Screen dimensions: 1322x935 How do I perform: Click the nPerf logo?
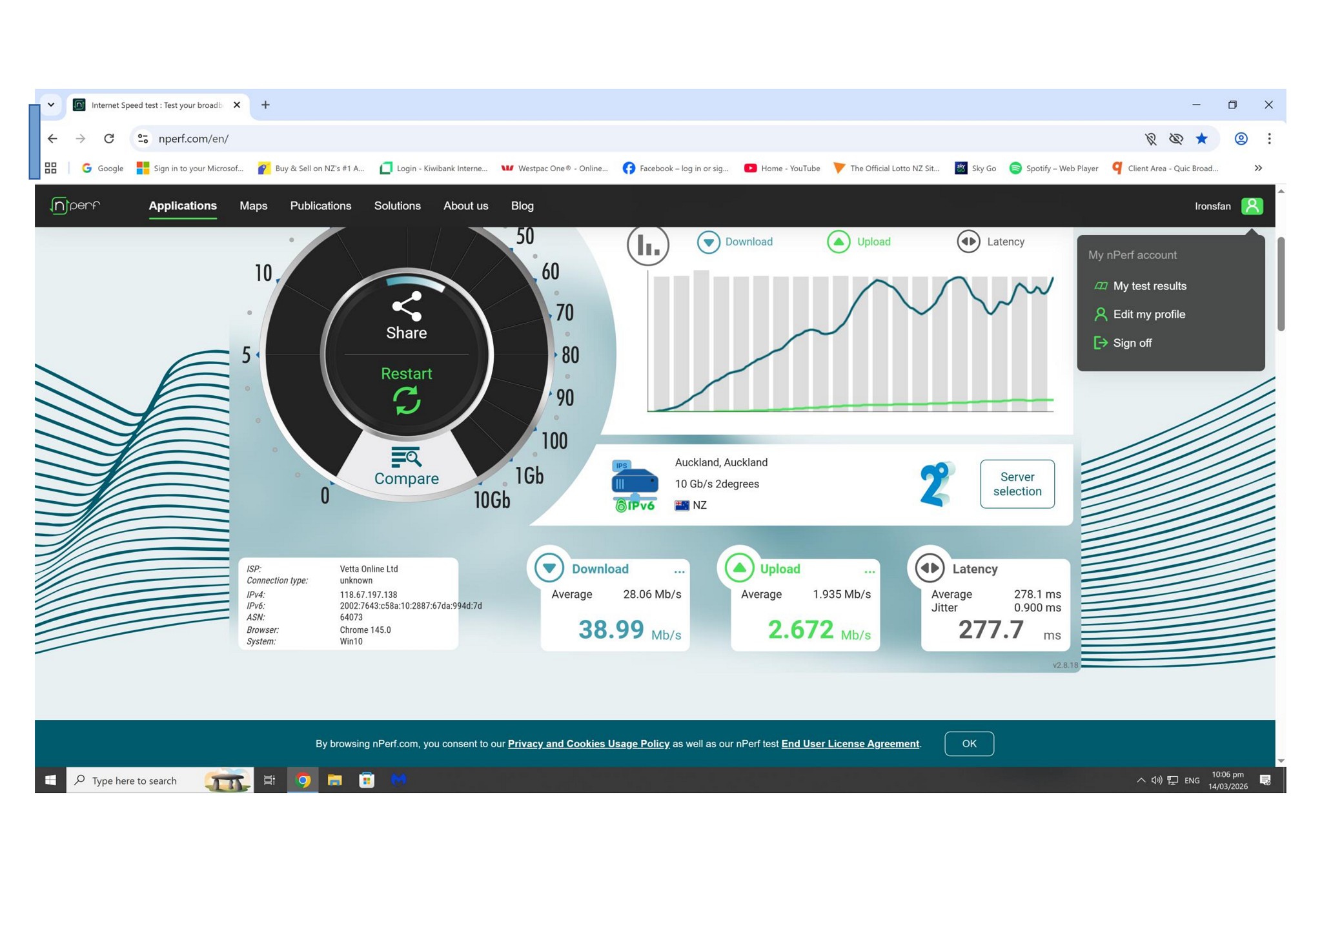click(76, 205)
